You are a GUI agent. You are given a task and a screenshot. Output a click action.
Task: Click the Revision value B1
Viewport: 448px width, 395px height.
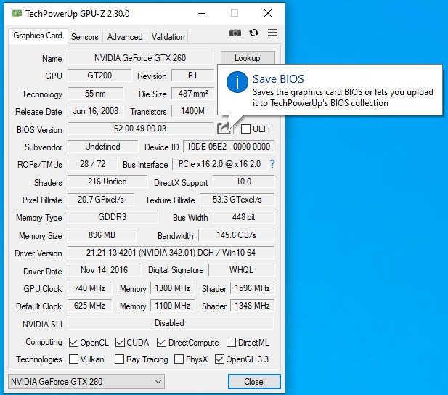click(192, 76)
